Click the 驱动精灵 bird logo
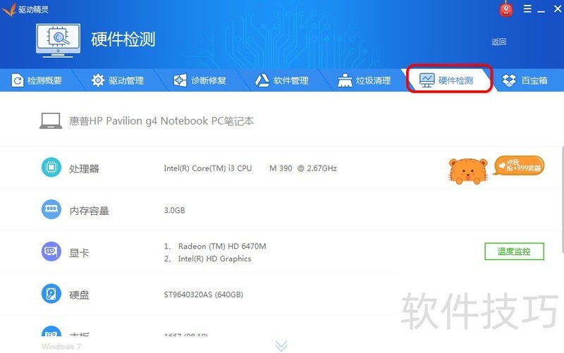 (9, 9)
